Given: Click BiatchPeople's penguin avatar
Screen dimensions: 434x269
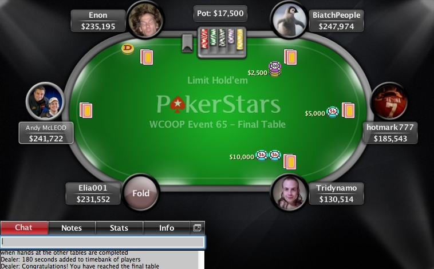Looking at the screenshot, I should [x=289, y=20].
